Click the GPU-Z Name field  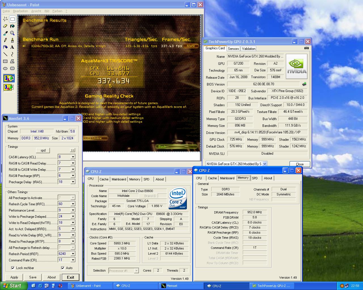(255, 56)
